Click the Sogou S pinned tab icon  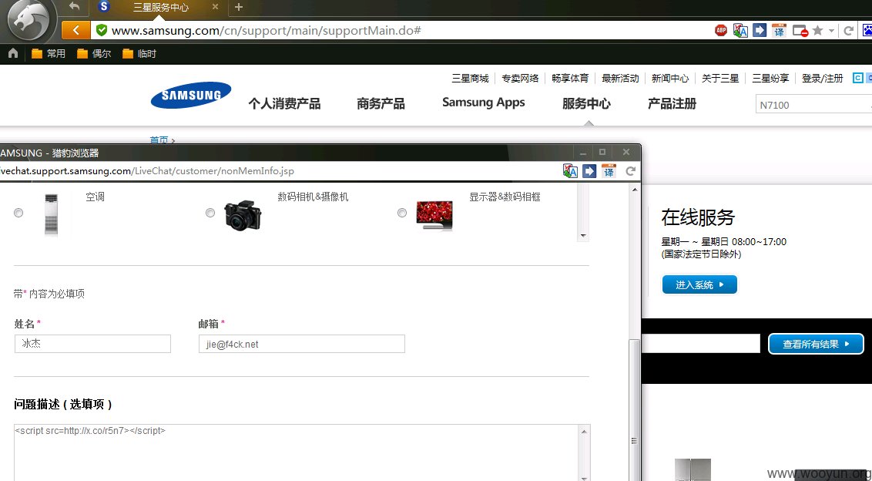tap(103, 7)
